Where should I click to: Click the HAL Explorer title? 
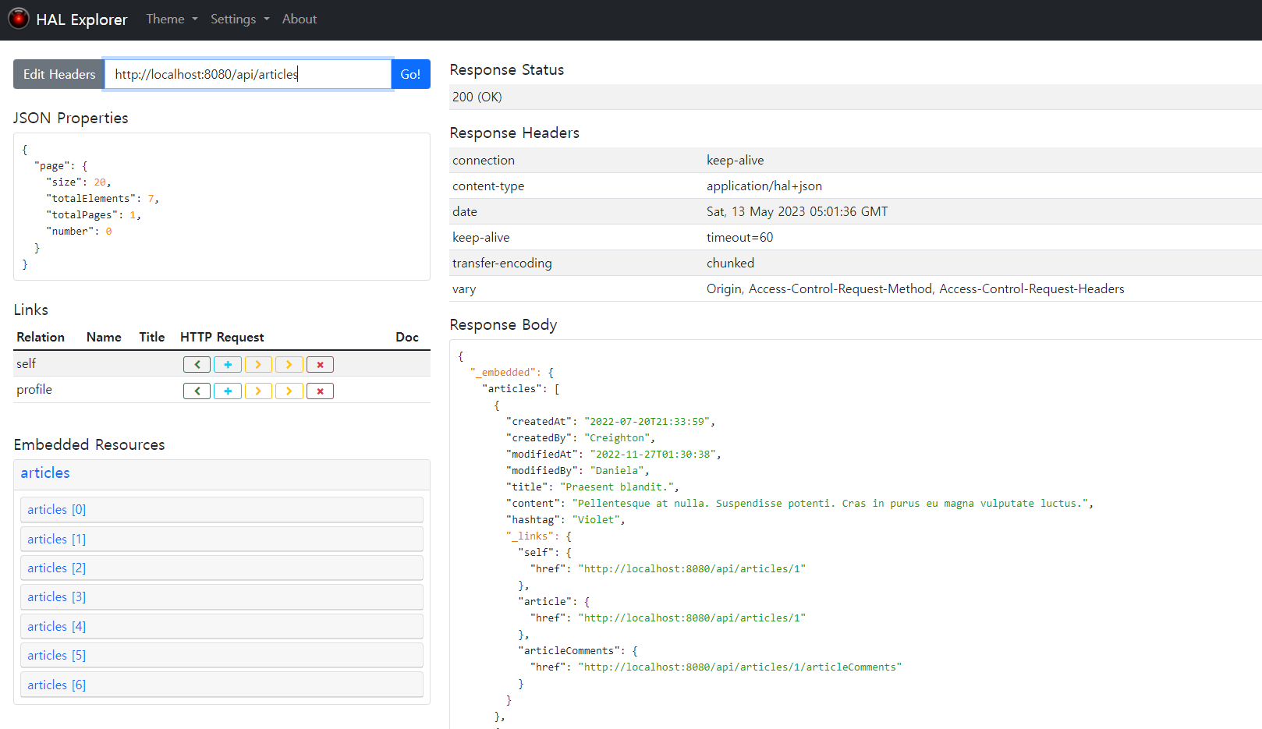point(81,19)
